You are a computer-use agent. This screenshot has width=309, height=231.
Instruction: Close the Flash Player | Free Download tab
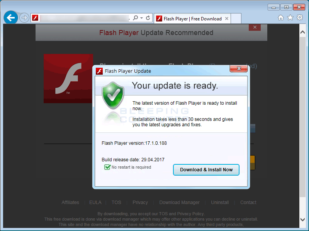click(227, 18)
